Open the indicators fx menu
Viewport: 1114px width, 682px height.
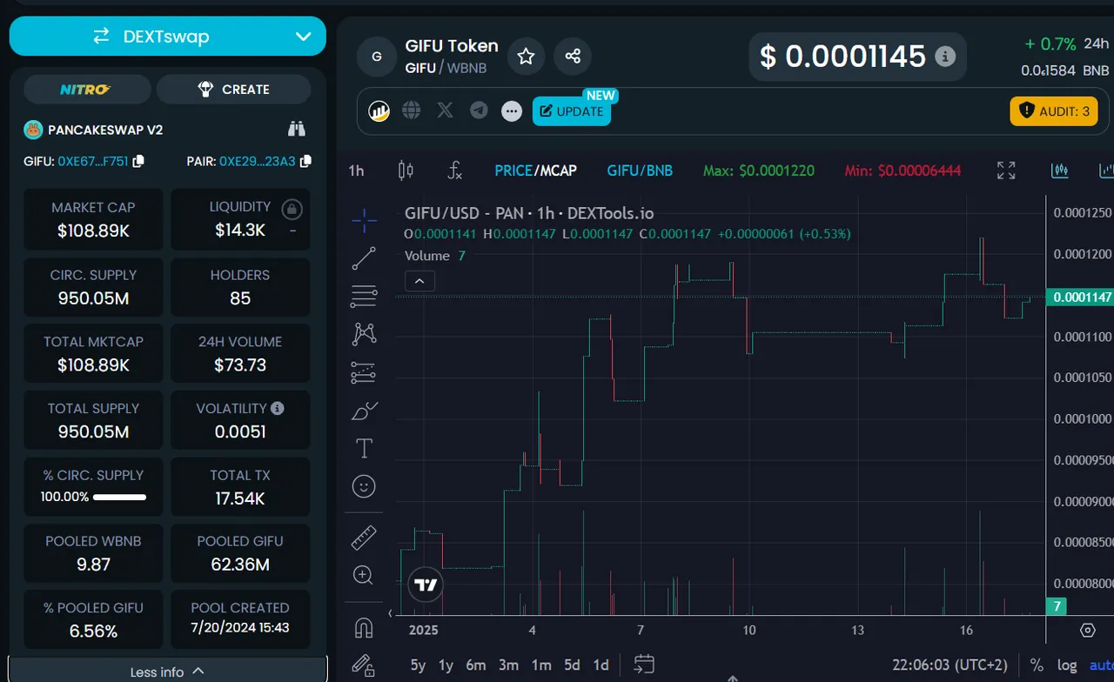(454, 170)
